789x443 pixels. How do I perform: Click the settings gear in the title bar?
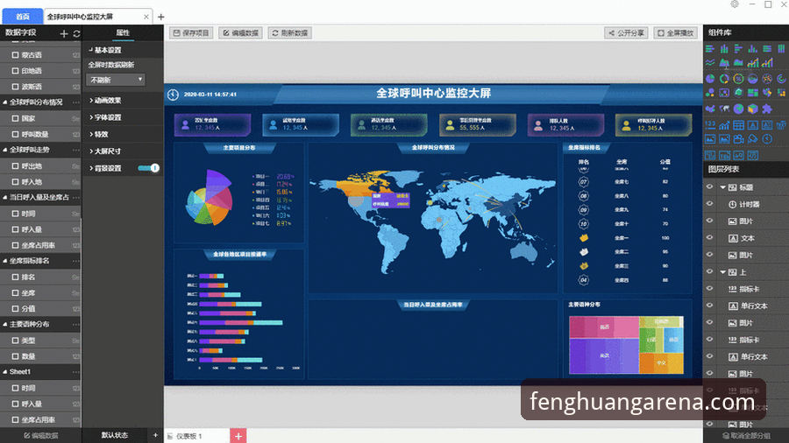point(735,4)
